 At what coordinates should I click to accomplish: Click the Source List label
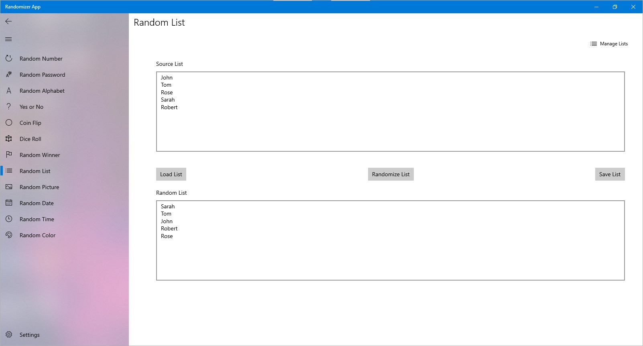(x=169, y=64)
